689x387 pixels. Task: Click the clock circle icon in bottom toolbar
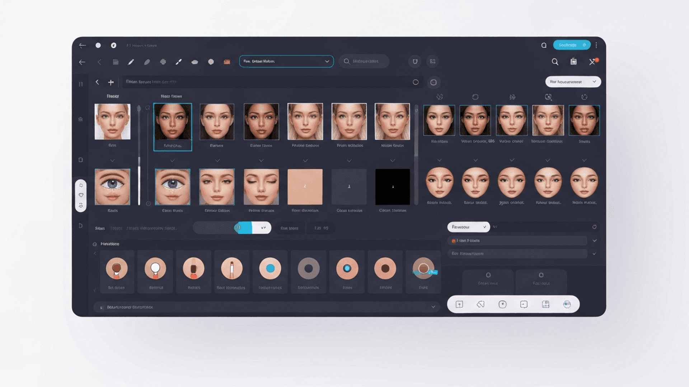pos(502,305)
